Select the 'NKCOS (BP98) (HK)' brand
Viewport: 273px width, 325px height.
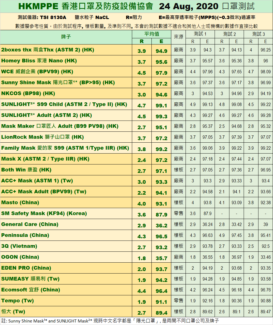(28, 93)
